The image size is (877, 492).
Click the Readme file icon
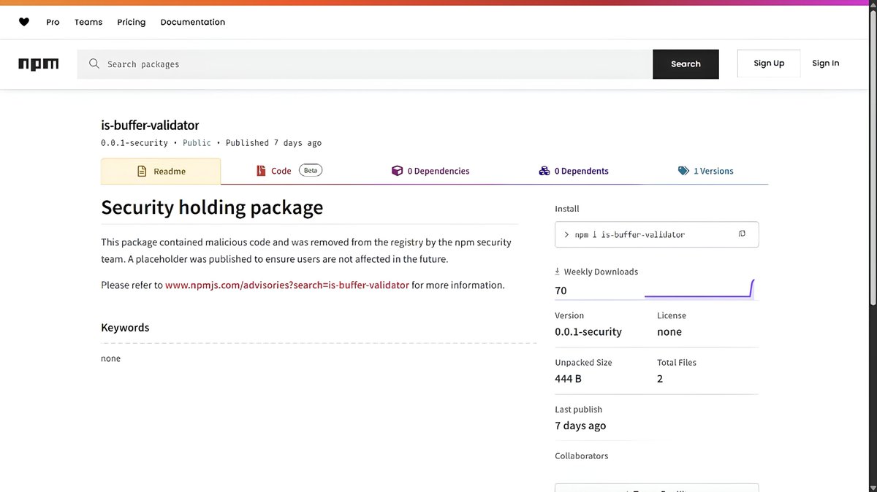click(143, 172)
